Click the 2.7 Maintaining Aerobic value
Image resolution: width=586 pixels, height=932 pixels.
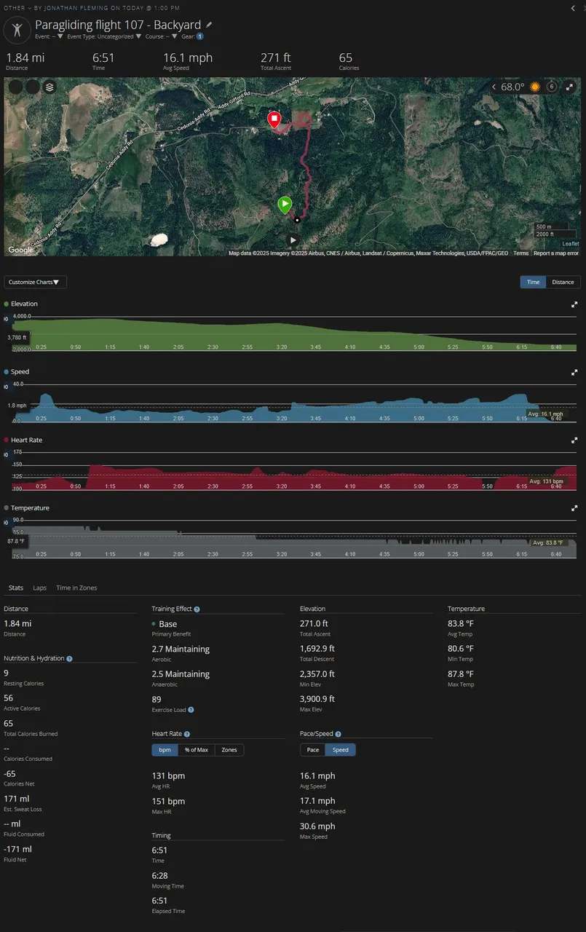coord(181,649)
